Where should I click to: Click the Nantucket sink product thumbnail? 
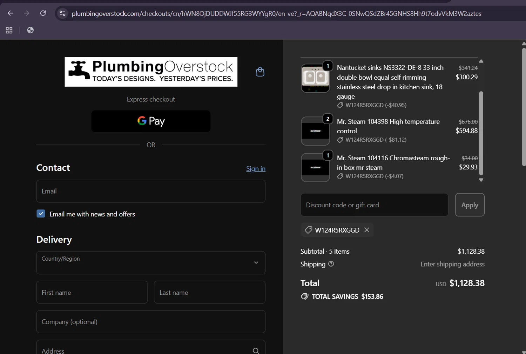coord(315,78)
